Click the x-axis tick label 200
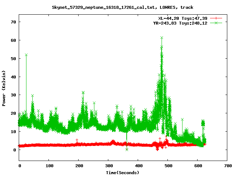 79,166
